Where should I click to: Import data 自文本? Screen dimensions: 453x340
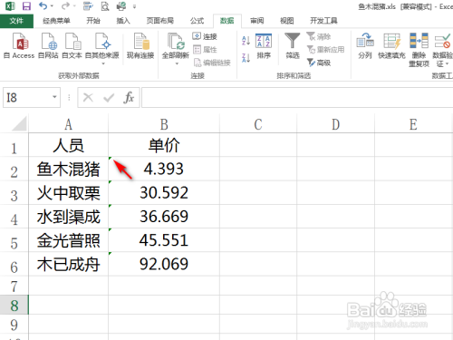coord(72,45)
